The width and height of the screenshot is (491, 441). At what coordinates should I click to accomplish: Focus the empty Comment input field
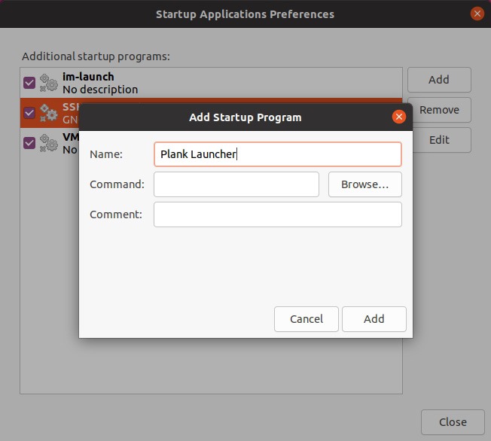point(277,214)
